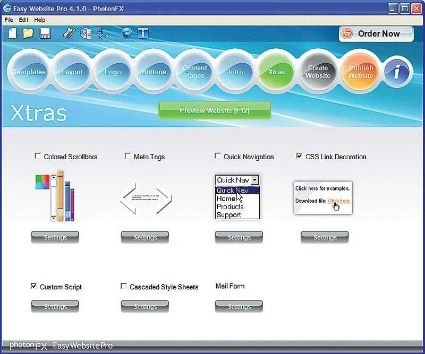Enable the Meta Tags checkbox
Image resolution: width=425 pixels, height=354 pixels.
point(127,156)
